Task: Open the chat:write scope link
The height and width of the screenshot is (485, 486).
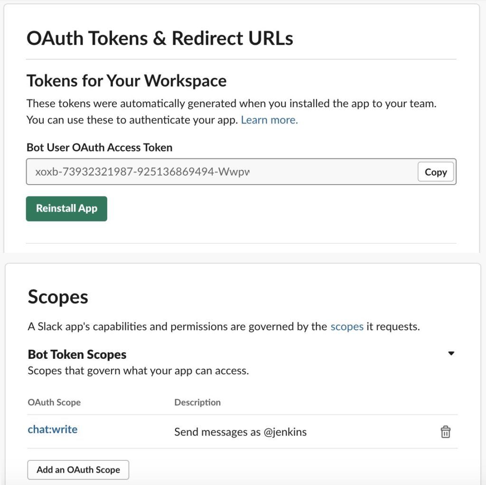Action: click(53, 429)
